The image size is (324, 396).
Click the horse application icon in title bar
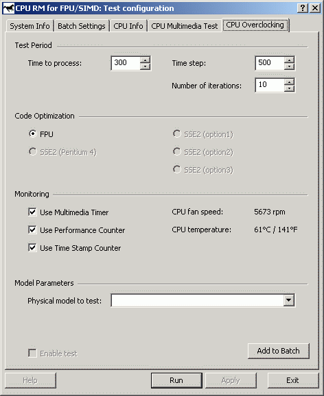pos(8,8)
